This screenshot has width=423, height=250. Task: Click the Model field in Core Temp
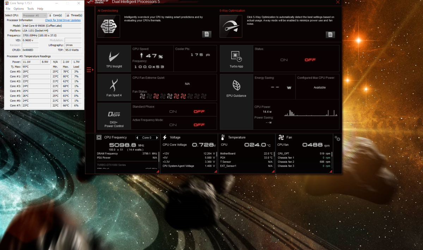pos(51,26)
